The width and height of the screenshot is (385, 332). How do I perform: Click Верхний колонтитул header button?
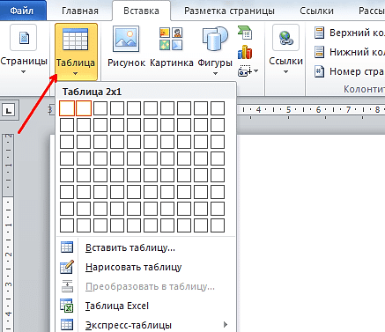pyautogui.click(x=349, y=33)
